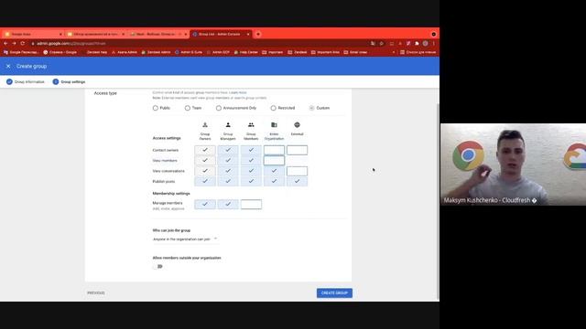Open the Learn more link
The image size is (586, 329).
[x=238, y=92]
